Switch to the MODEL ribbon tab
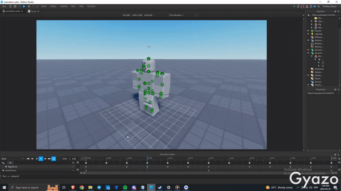 pyautogui.click(x=53, y=6)
